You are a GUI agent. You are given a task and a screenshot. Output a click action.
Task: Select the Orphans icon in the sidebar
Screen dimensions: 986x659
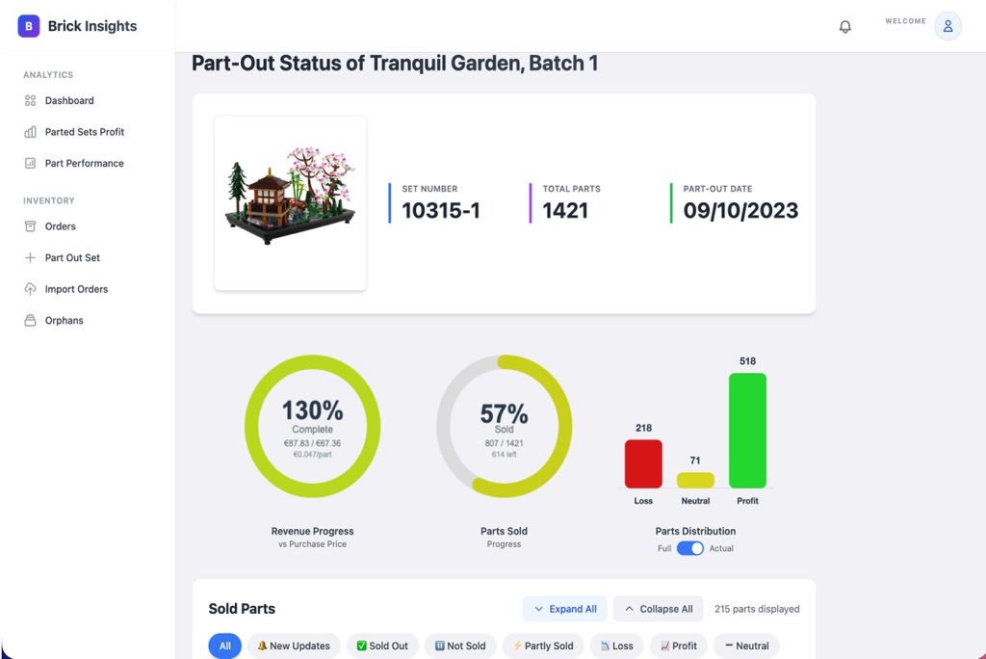point(30,320)
